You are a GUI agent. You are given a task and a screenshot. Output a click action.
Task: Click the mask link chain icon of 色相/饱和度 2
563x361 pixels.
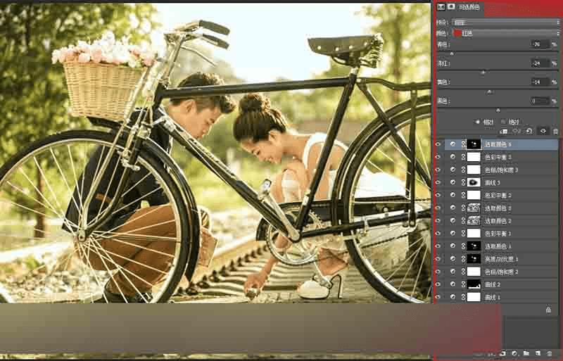(463, 271)
